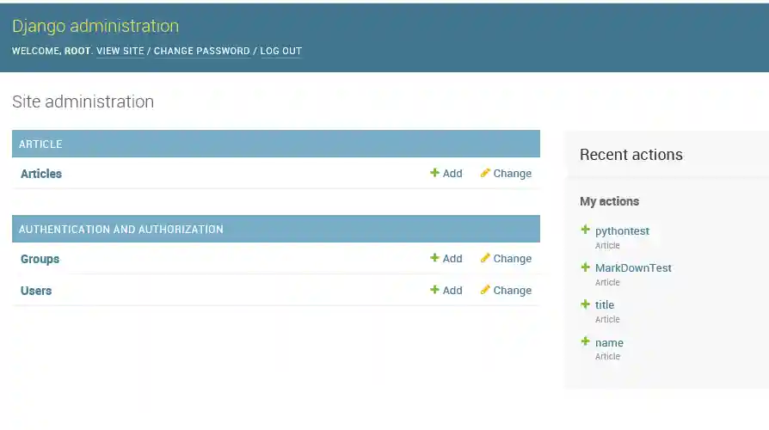Click the pencil icon in Users row
Viewport: 769px width, 430px height.
click(x=485, y=290)
